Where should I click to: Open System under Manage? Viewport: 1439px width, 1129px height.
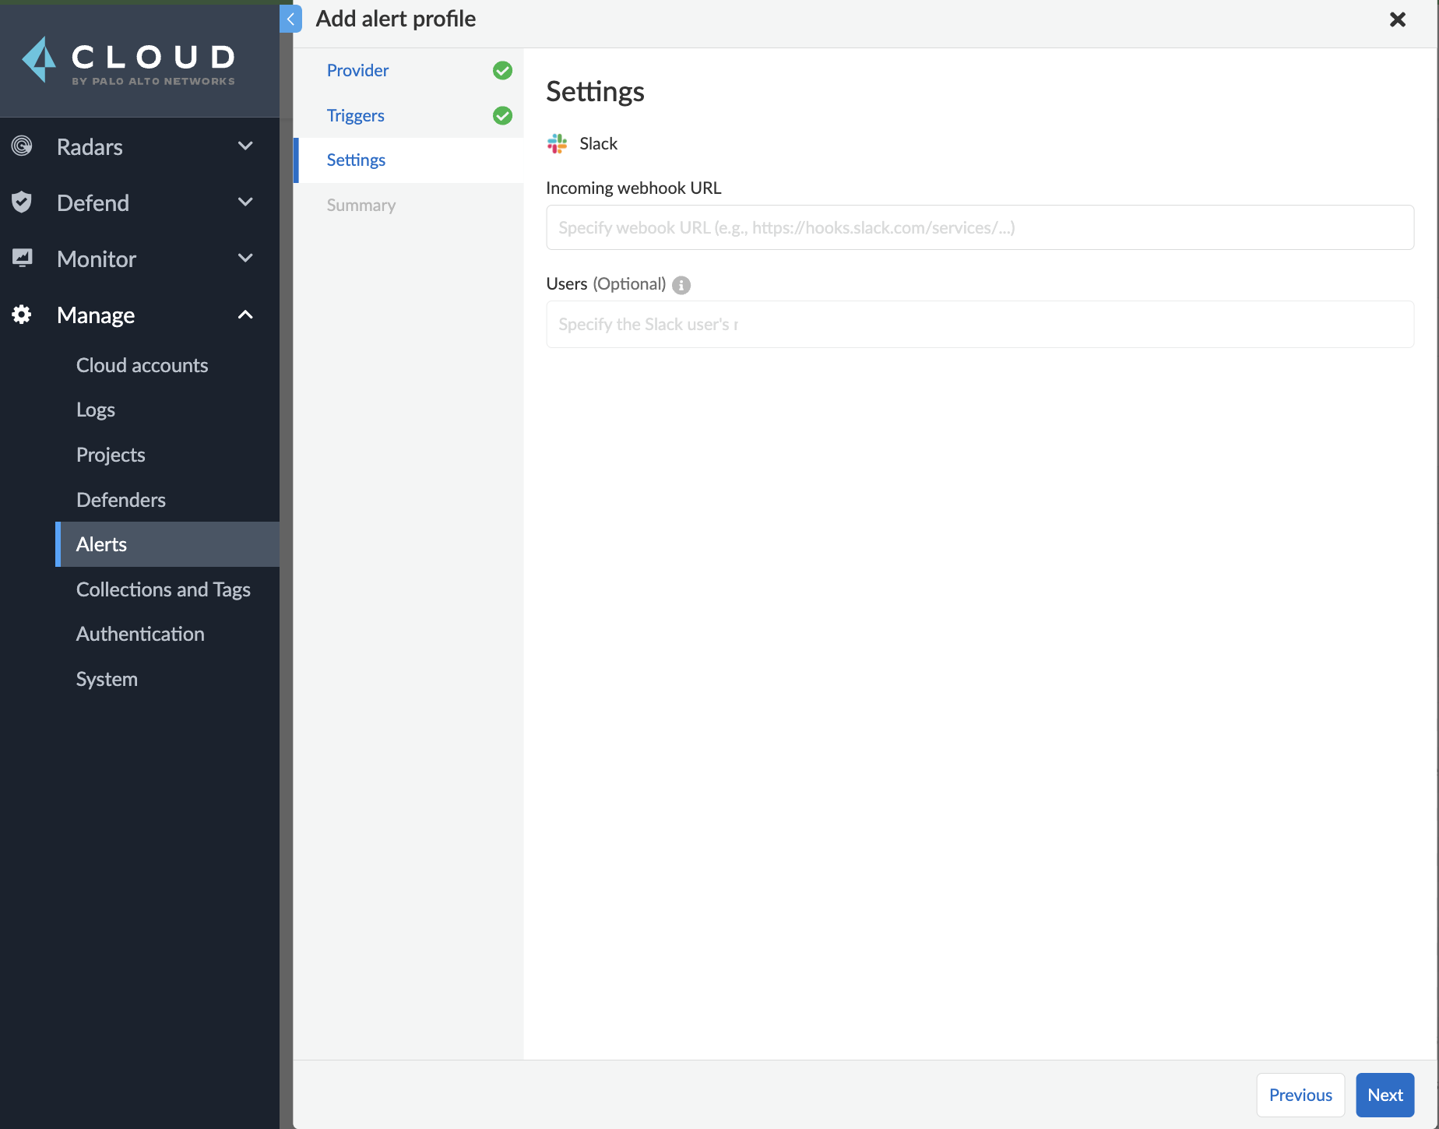pos(107,679)
